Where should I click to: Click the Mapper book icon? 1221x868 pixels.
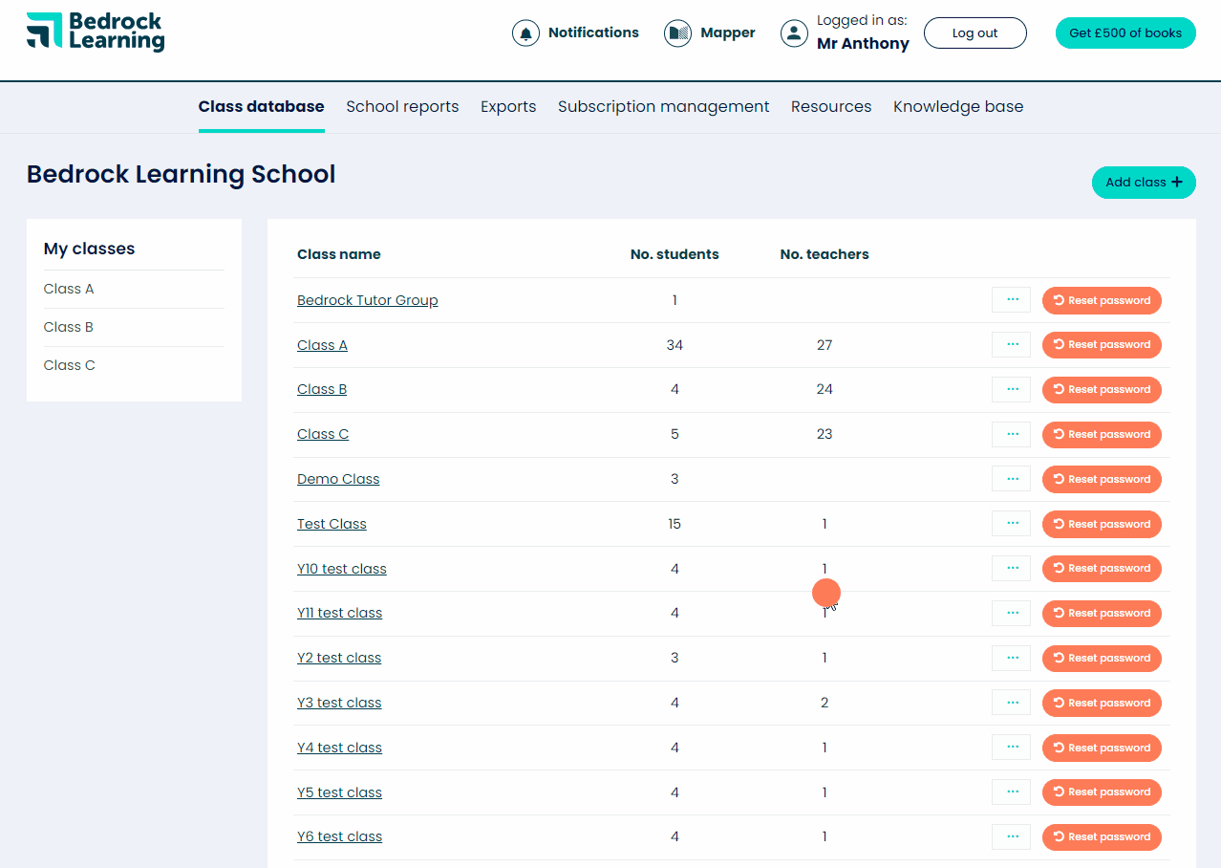[x=677, y=33]
